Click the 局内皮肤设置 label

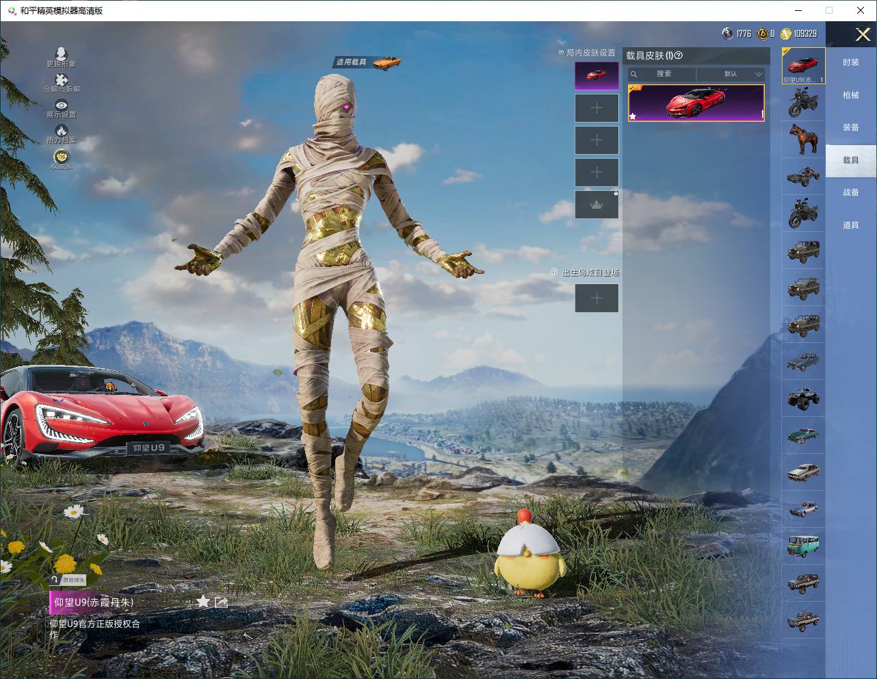click(591, 53)
